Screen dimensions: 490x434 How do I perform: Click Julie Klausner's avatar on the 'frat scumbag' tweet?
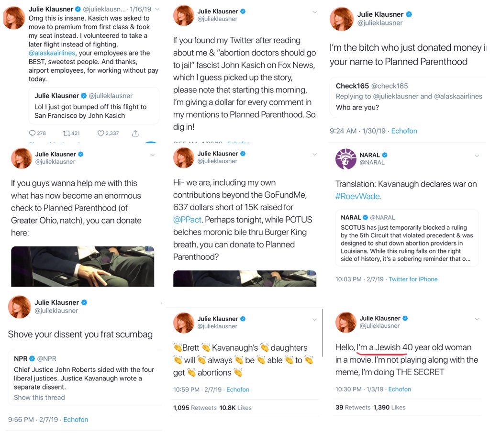20,307
